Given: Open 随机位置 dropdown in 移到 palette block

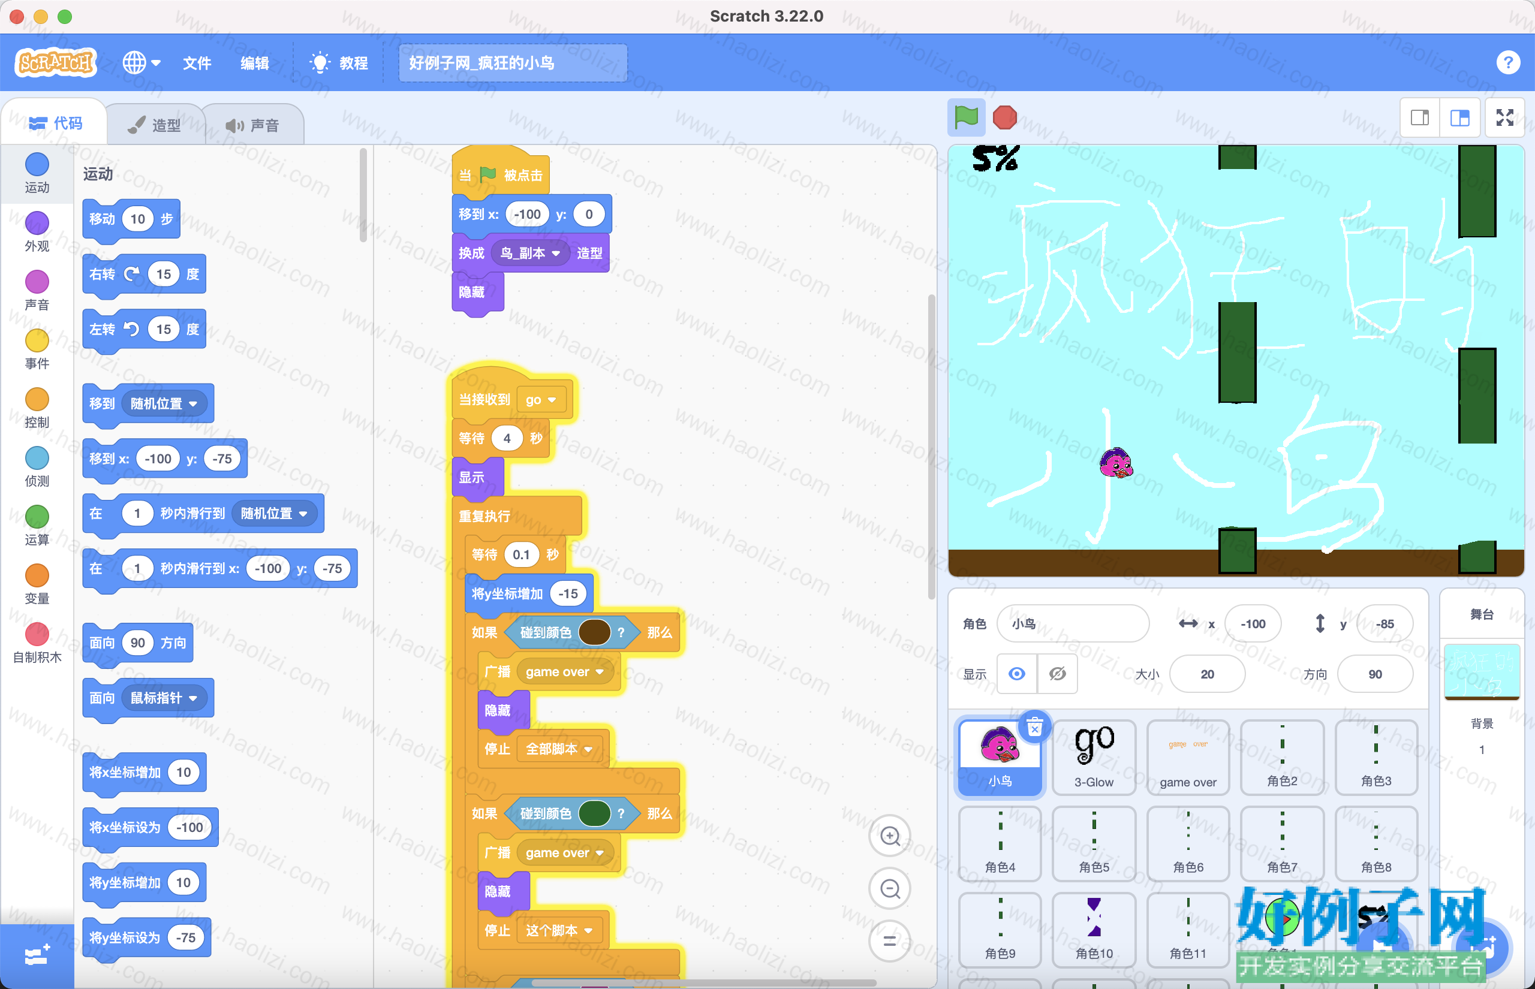Looking at the screenshot, I should [164, 403].
